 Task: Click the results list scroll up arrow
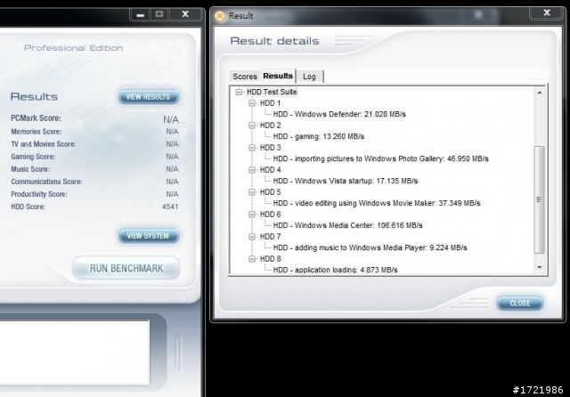[540, 93]
